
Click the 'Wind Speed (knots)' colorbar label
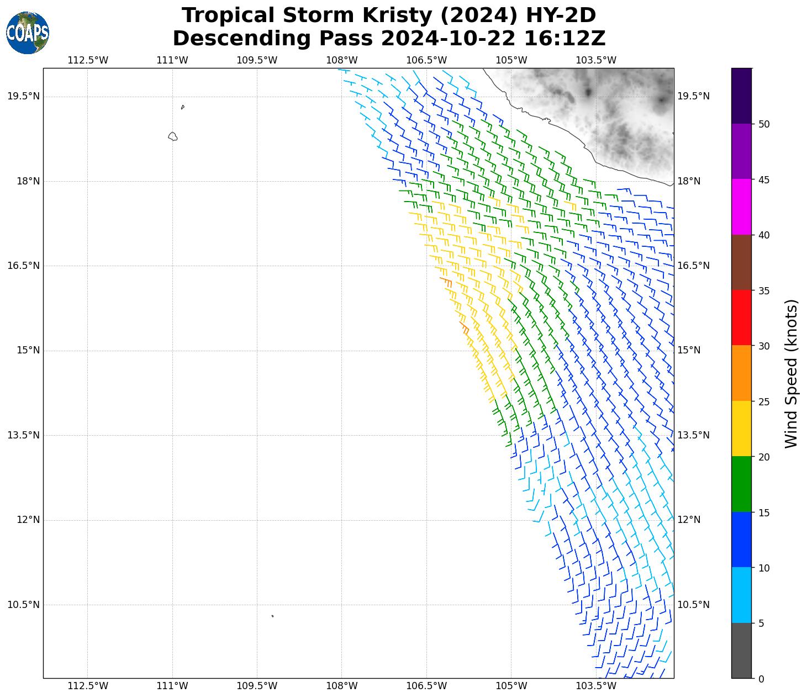[x=791, y=373]
